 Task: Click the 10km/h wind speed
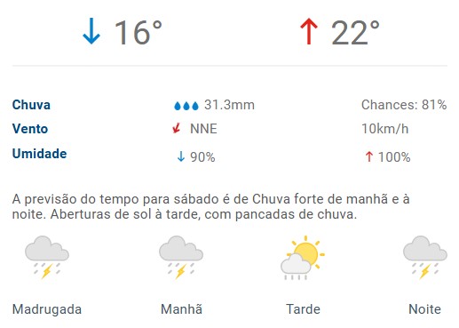[385, 129]
